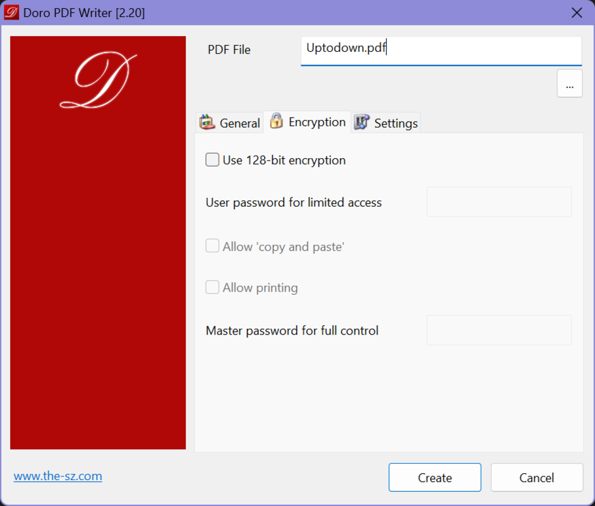Click the Doro D logo banner
The height and width of the screenshot is (506, 595).
[x=98, y=243]
